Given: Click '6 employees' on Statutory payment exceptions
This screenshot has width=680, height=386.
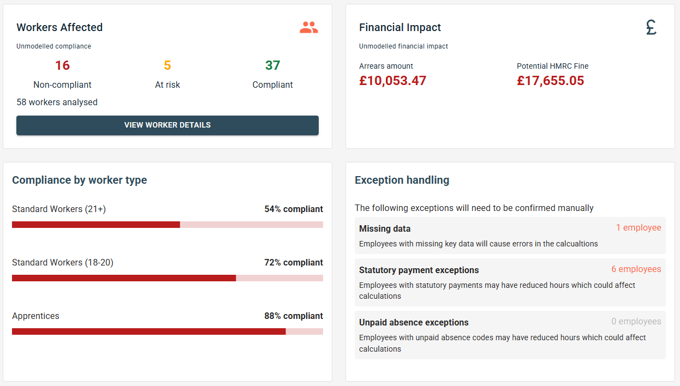Looking at the screenshot, I should pos(635,269).
